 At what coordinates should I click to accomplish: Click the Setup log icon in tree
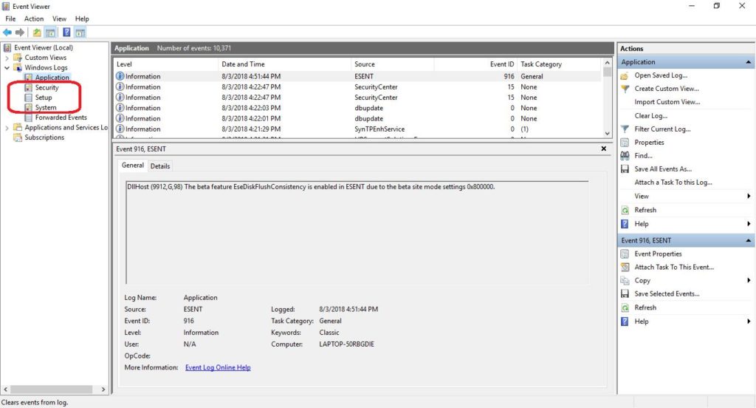point(29,98)
